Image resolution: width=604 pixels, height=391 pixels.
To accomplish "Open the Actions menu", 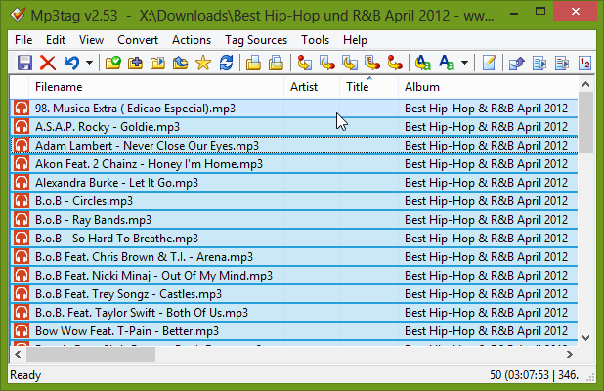I will point(192,40).
